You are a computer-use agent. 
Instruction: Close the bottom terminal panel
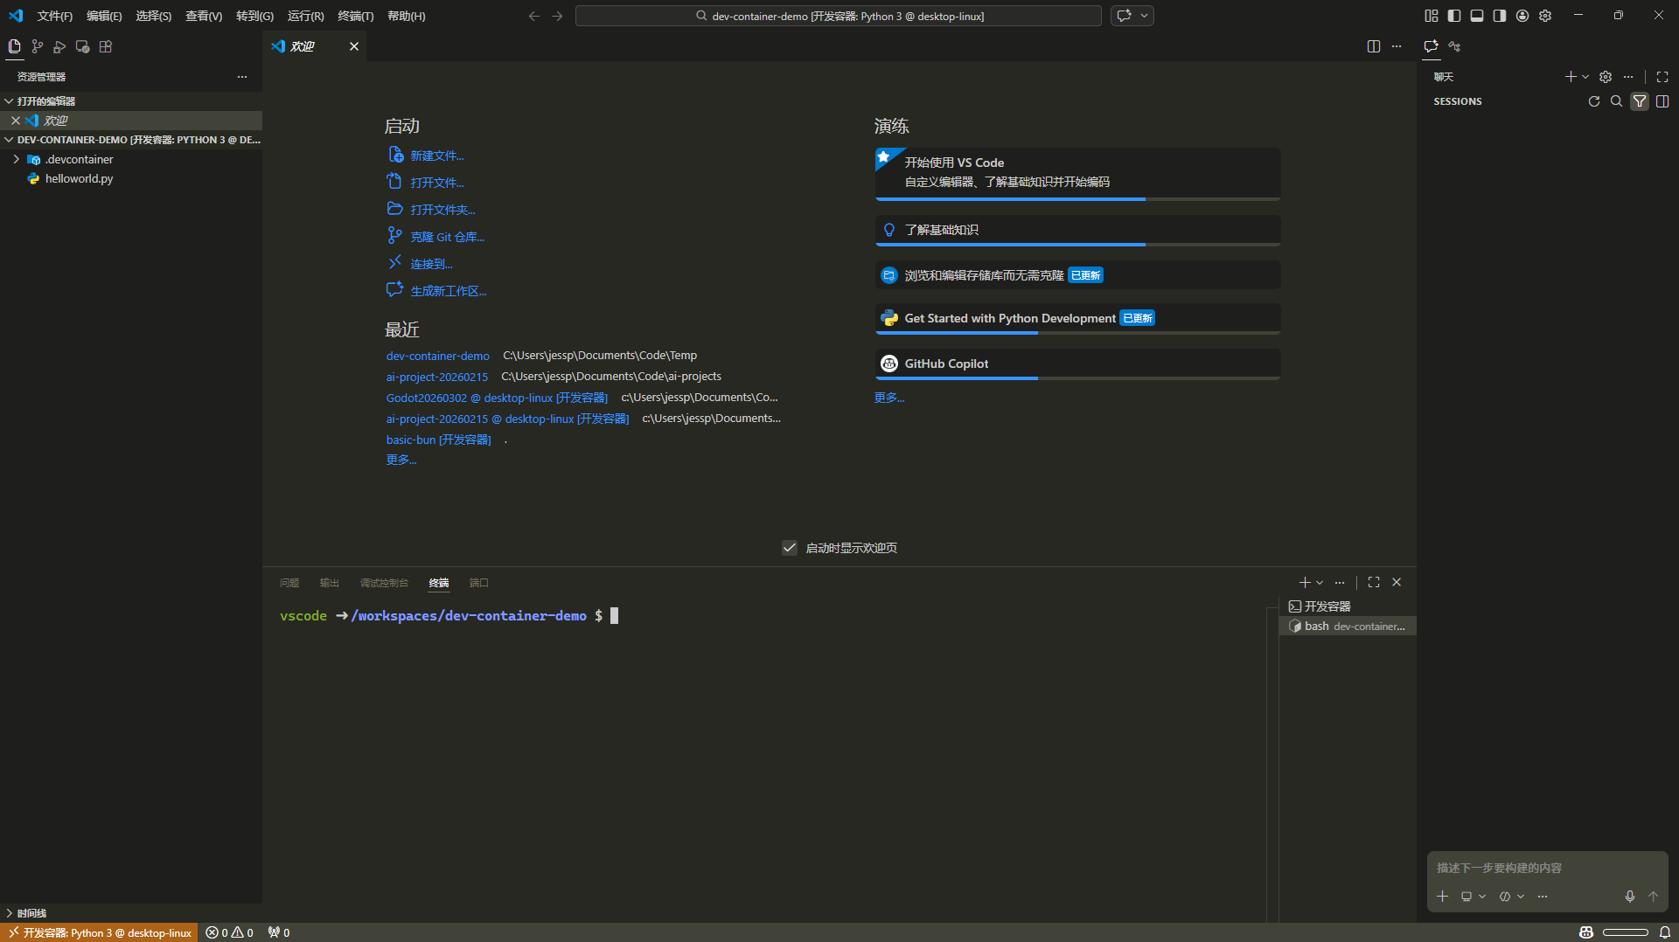1397,582
